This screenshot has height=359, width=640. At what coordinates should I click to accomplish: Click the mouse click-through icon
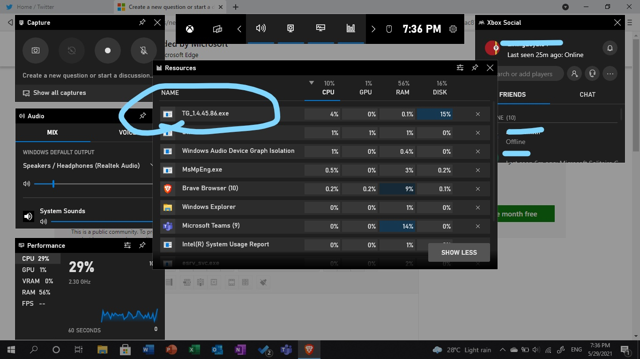pyautogui.click(x=388, y=29)
